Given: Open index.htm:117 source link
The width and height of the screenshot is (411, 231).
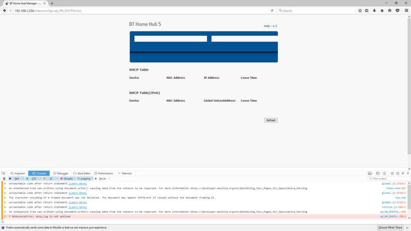Looking at the screenshot, I should [396, 188].
